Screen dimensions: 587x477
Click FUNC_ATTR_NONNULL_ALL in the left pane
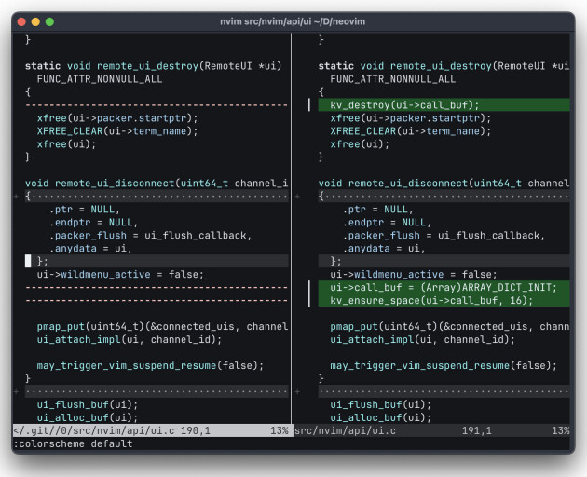100,79
